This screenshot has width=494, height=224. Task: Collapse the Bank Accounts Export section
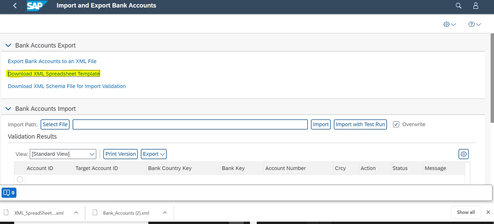point(8,45)
